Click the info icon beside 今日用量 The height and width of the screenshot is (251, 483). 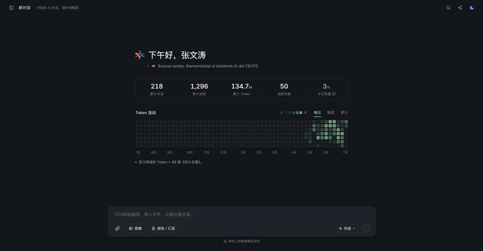pyautogui.click(x=334, y=94)
